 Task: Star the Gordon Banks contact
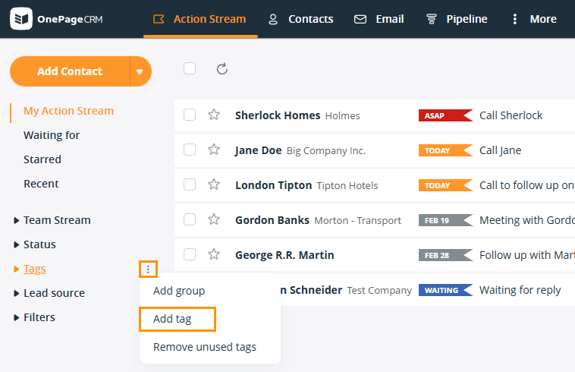point(214,219)
